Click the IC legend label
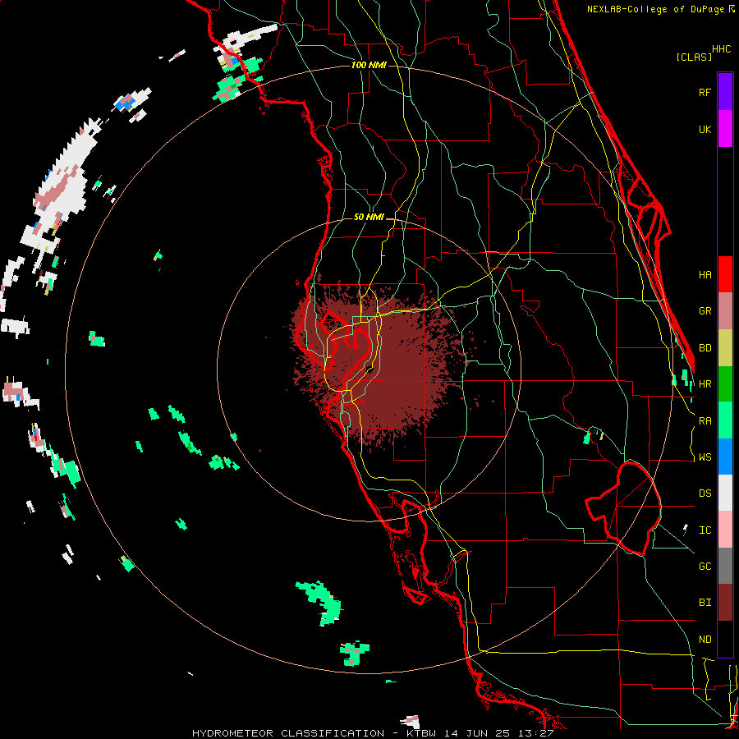739x739 pixels. coord(705,530)
